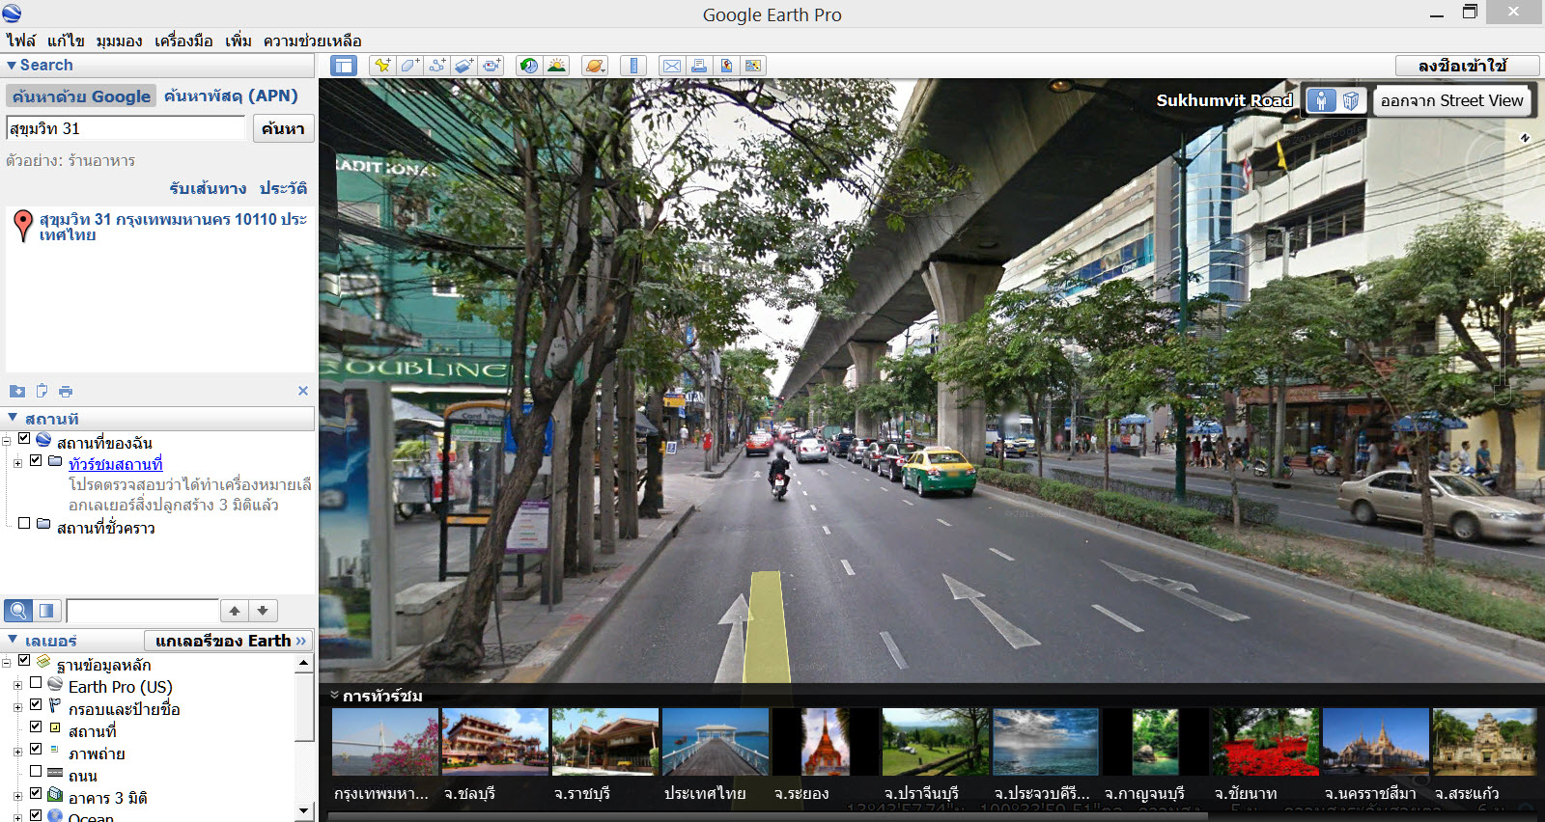
Task: Expand the ทัวร์ชมสถานที่ tree node
Action: pyautogui.click(x=17, y=464)
